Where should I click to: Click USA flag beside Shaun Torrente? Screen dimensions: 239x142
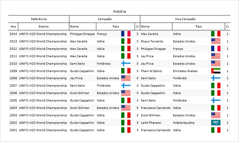216,41
